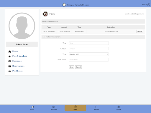
Task: Select Home tab in bottom bar
Action: point(32,108)
